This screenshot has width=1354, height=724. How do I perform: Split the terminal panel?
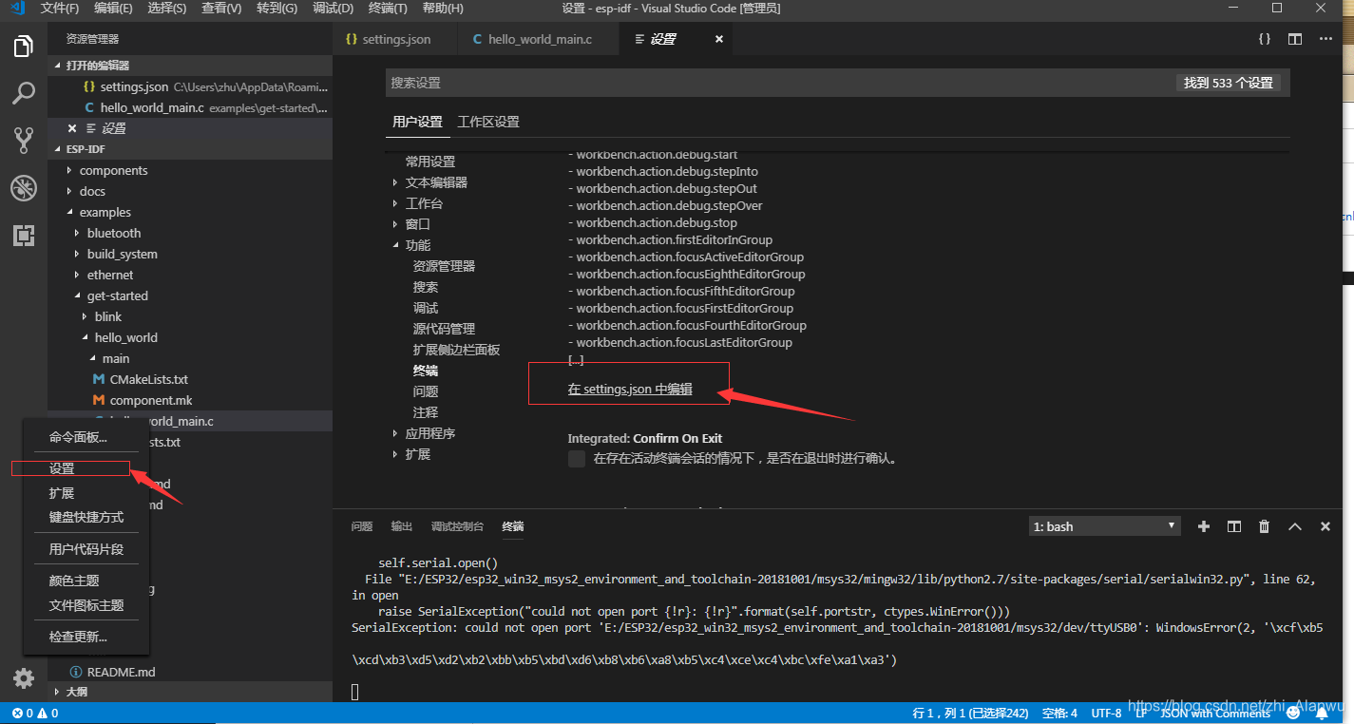tap(1234, 526)
